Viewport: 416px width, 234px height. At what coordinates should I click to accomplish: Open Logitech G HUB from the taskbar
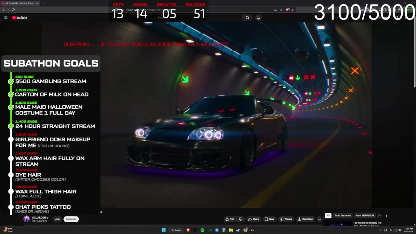tap(253, 230)
